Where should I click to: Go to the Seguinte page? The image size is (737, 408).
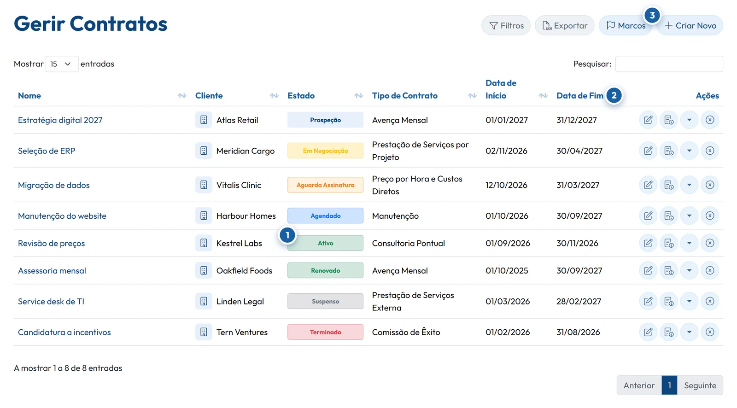tap(700, 385)
